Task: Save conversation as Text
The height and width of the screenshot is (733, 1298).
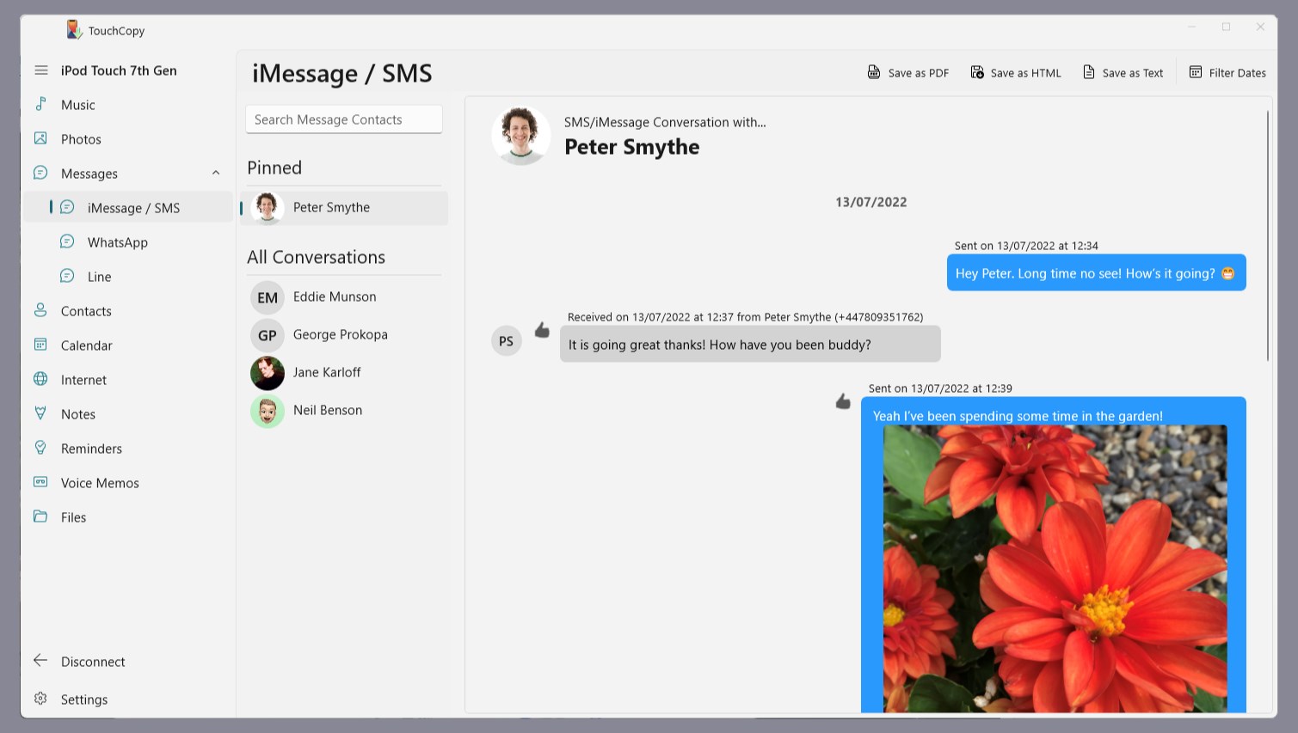Action: pos(1123,73)
